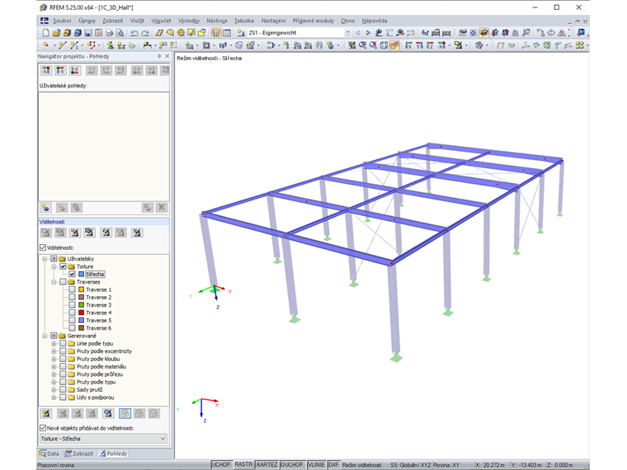Toggle the OUCHOP status bar button
627x470 pixels.
(292, 464)
